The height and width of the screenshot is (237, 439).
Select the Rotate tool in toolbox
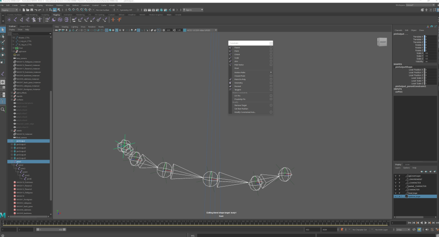coord(3,55)
